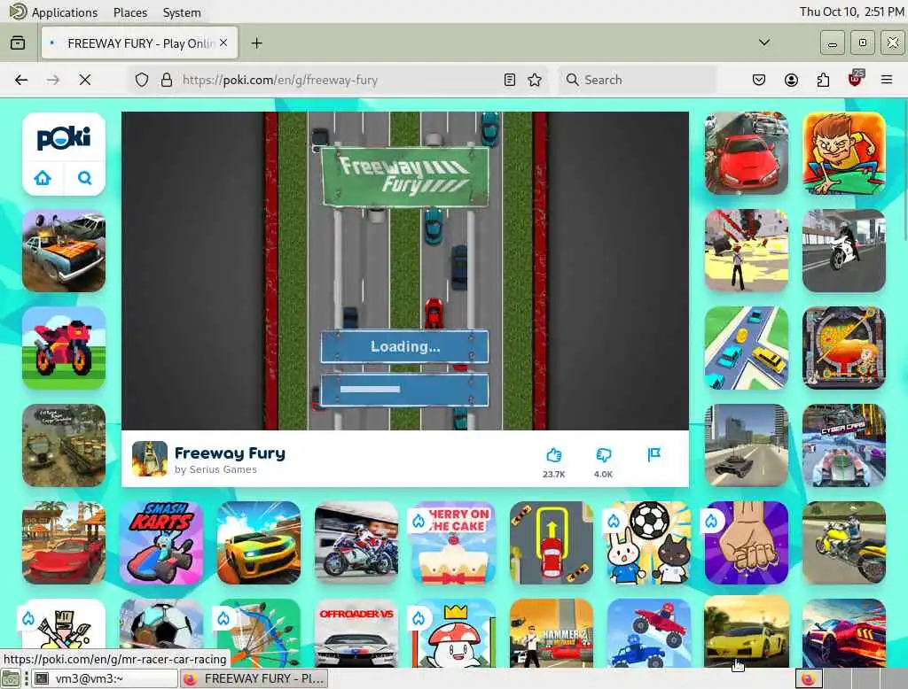Viewport: 908px width, 689px height.
Task: Open the Cyber Cars game thumbnail
Action: tap(844, 445)
